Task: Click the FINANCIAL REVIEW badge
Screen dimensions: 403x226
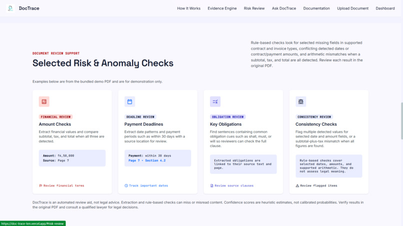Action: pos(55,117)
